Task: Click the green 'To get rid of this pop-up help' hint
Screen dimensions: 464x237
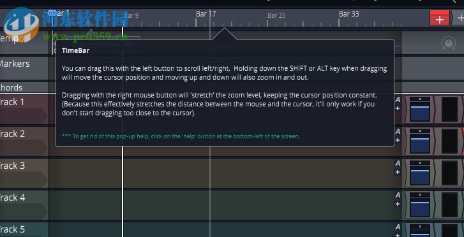Action: tap(181, 136)
